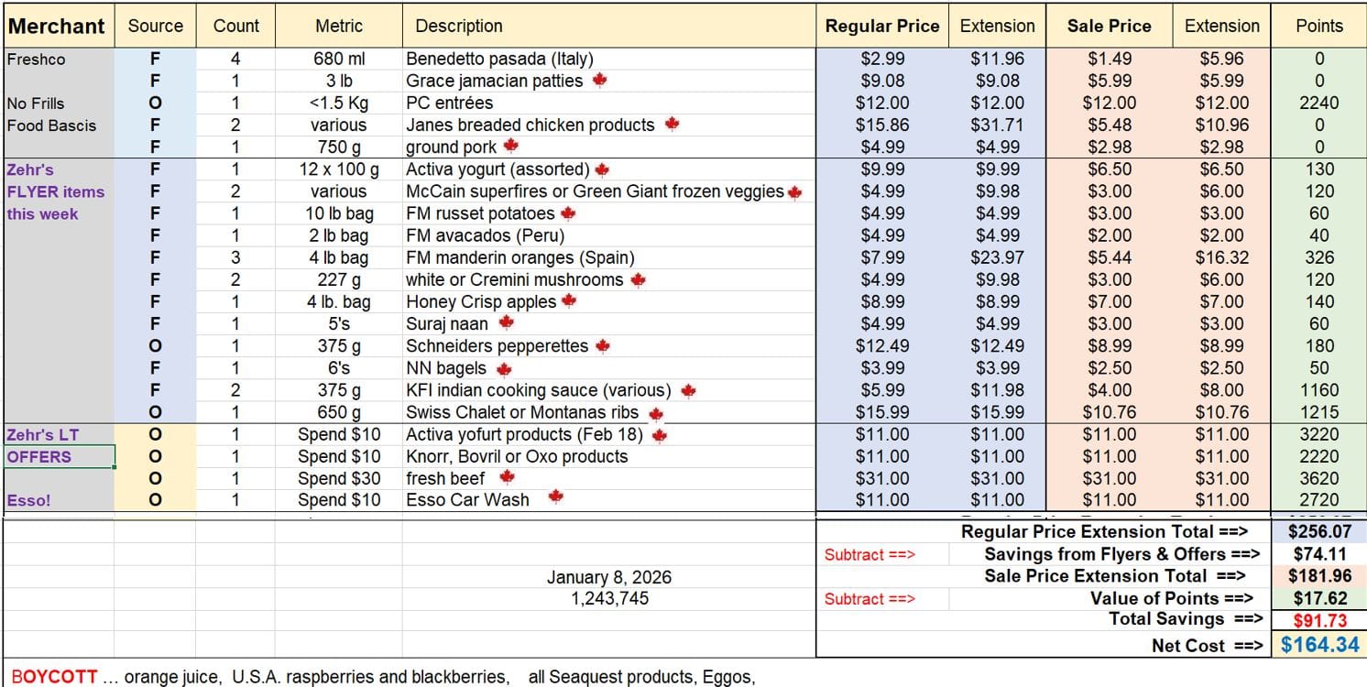Select the Merchant column header cell

tap(57, 26)
